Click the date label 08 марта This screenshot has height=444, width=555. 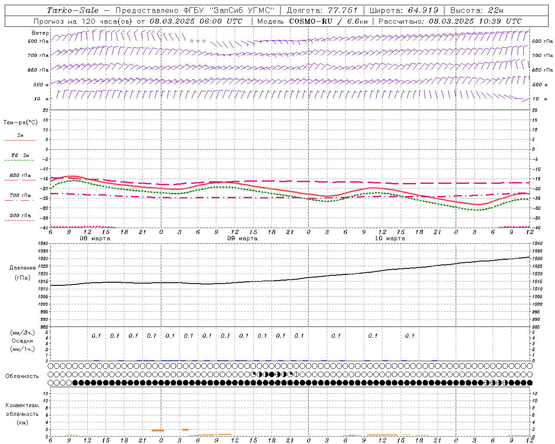[x=95, y=238]
